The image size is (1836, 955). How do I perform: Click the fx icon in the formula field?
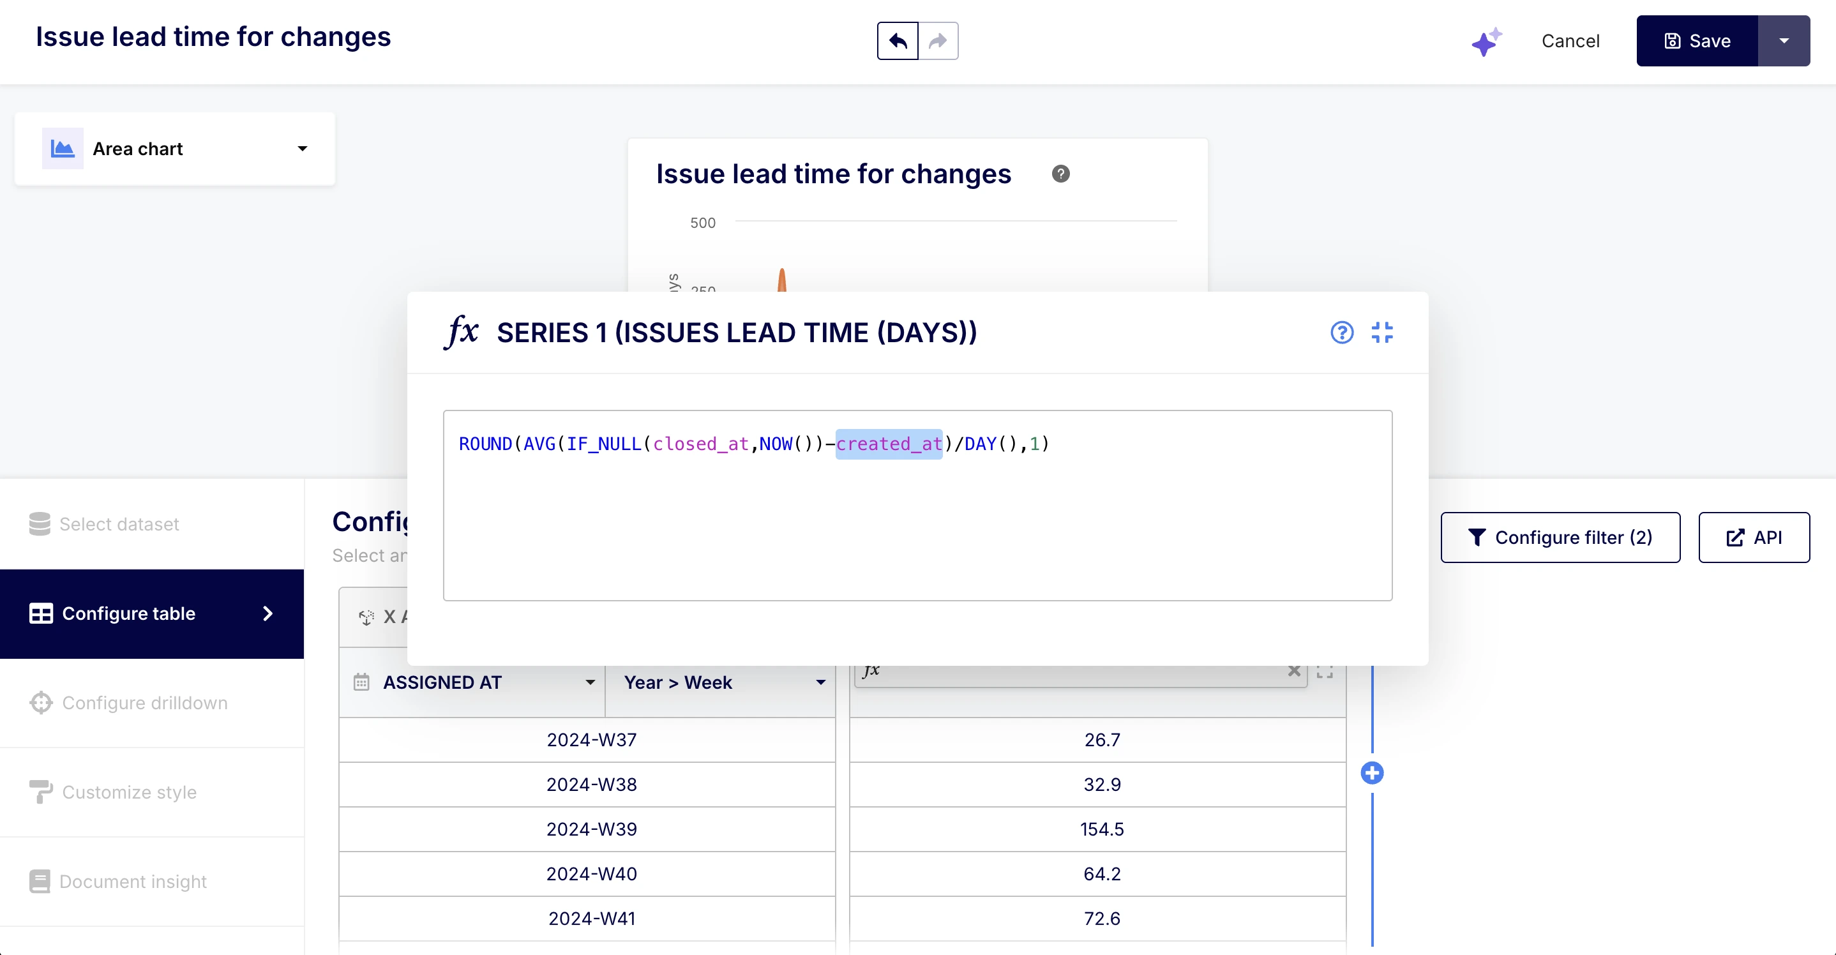pos(871,671)
